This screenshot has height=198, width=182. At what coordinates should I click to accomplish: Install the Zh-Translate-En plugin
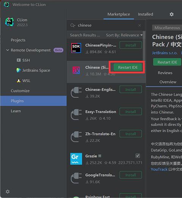pos(130,134)
